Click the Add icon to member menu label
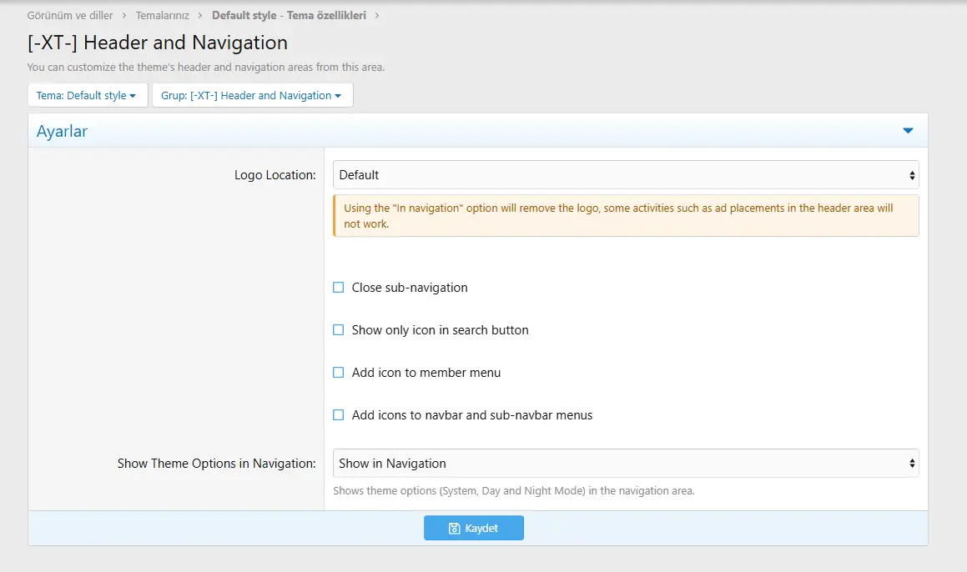Viewport: 967px width, 572px height. click(x=426, y=373)
